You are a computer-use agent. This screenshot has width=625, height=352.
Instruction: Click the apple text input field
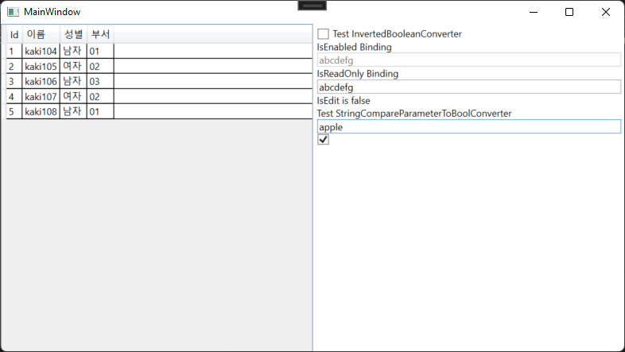pyautogui.click(x=469, y=126)
